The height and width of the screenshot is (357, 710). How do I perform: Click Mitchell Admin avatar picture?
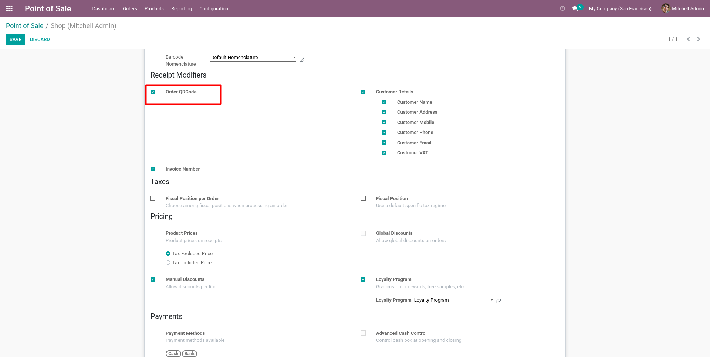click(x=666, y=8)
